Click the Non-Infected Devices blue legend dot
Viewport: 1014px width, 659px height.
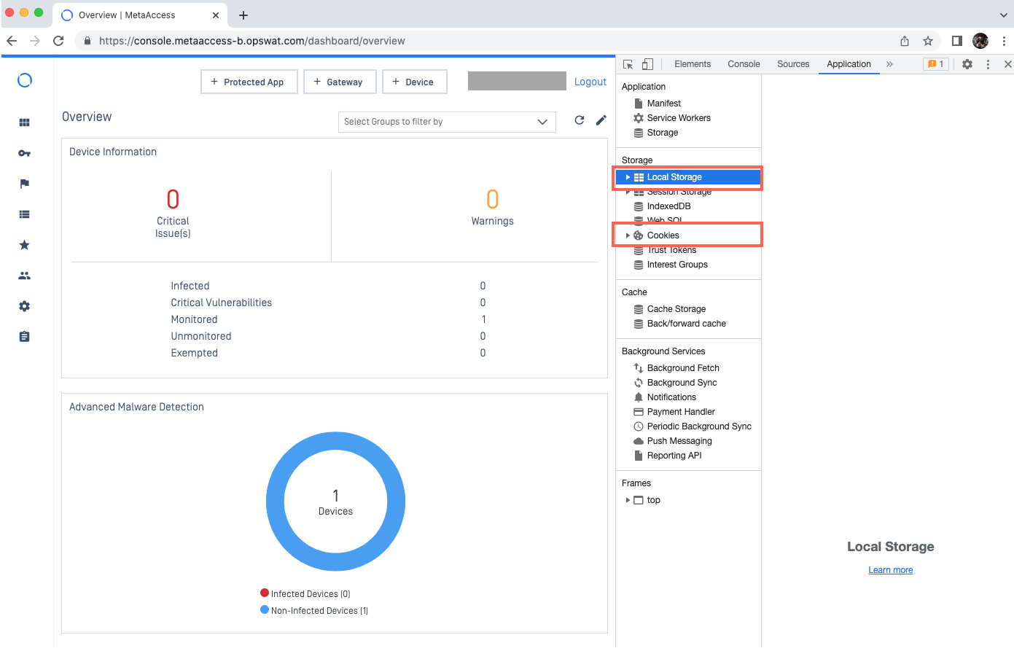coord(265,609)
